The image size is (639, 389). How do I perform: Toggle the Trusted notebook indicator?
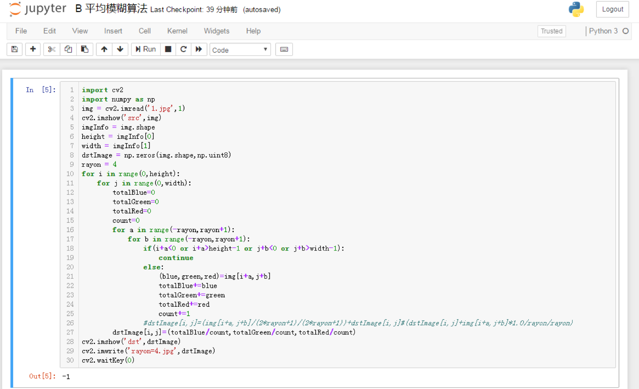tap(551, 31)
